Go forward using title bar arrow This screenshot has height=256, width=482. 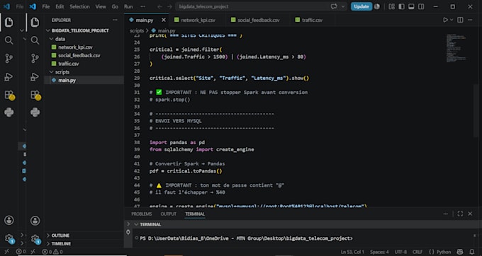pos(169,6)
